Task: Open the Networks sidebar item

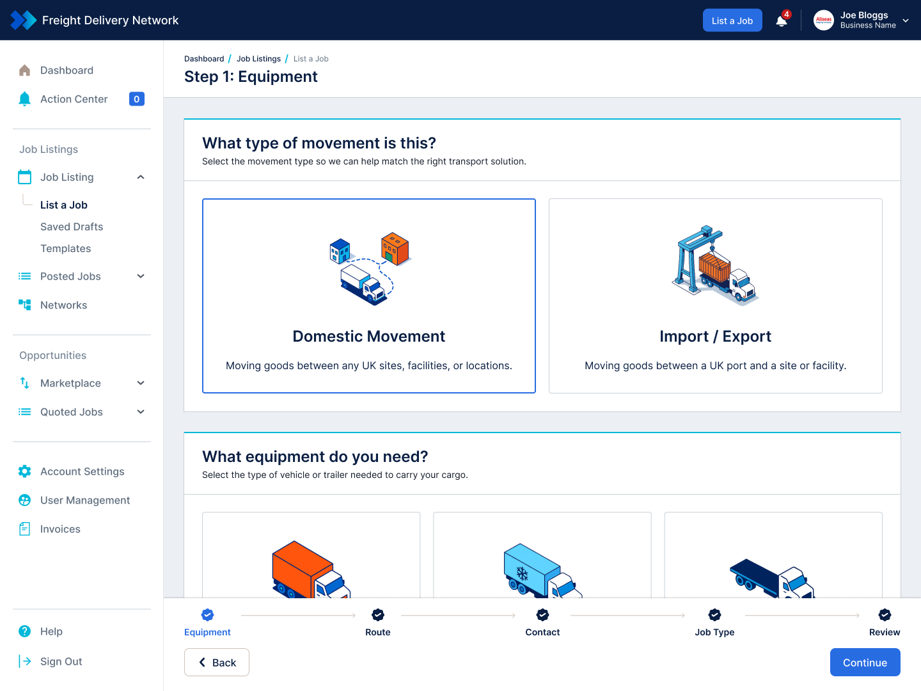Action: (63, 305)
